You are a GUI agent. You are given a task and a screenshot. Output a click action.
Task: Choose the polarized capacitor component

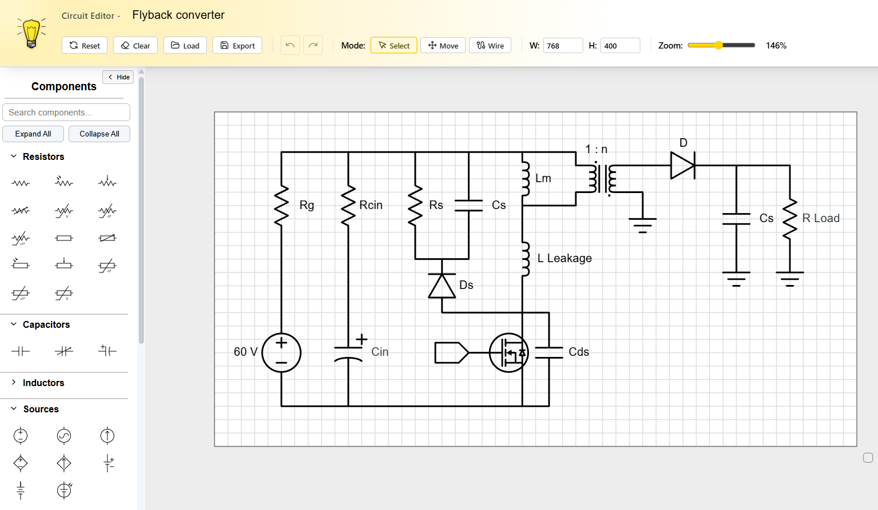coord(107,351)
